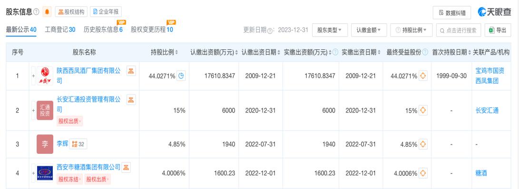Click the 西凤酒 company logo thumbnail
The image size is (519, 189).
[45, 76]
